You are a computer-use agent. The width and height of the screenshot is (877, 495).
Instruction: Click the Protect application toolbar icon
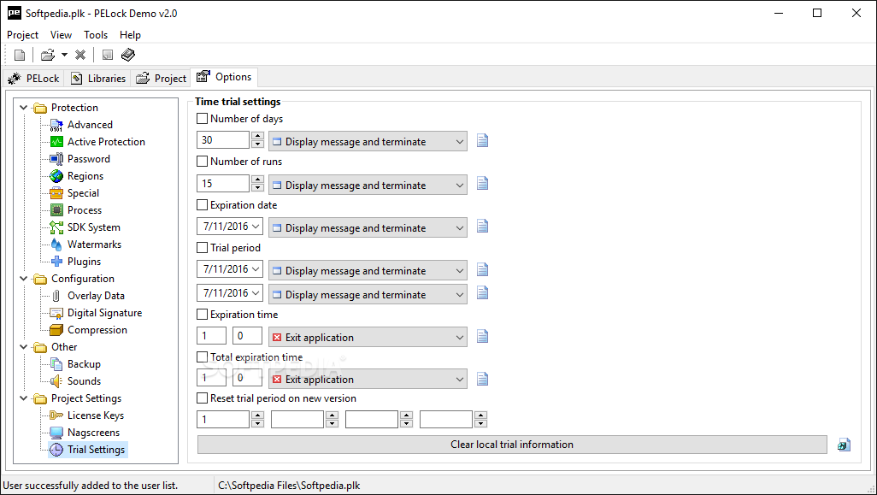pyautogui.click(x=108, y=55)
